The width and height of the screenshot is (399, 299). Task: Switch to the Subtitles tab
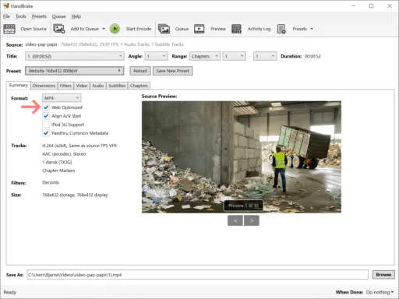point(117,86)
